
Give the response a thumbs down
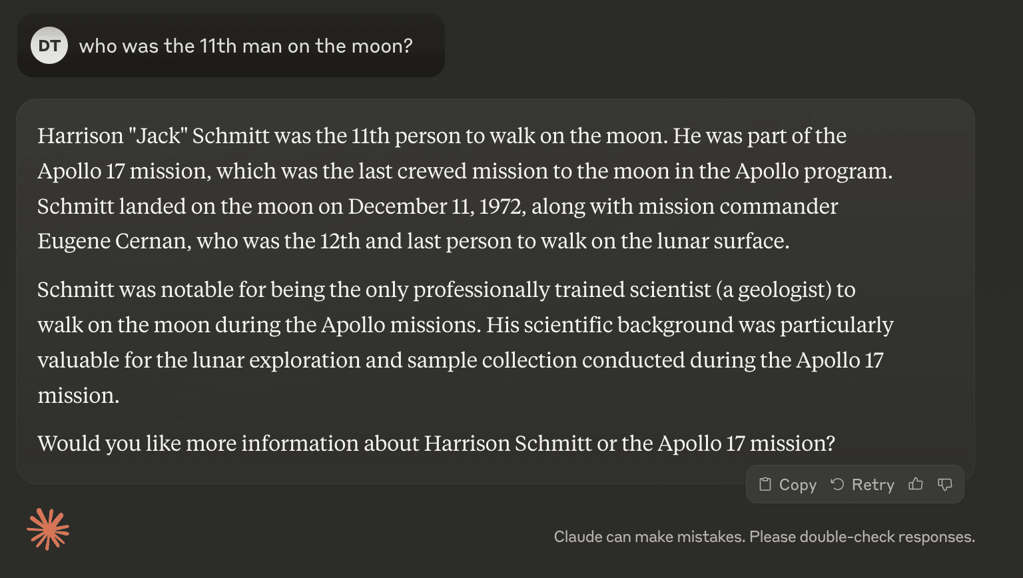(x=945, y=484)
